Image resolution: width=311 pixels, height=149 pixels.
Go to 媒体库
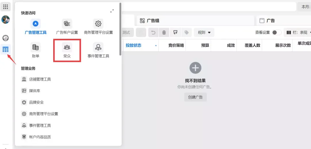click(31, 91)
